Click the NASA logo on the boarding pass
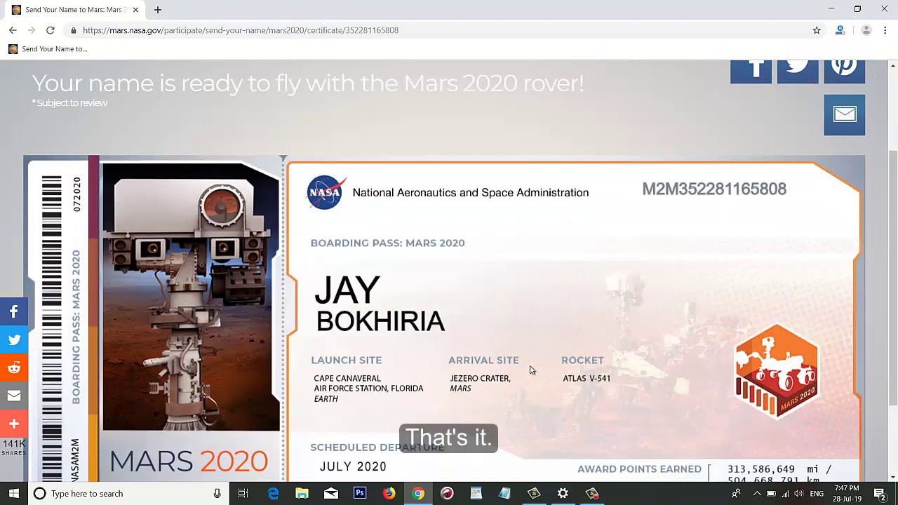The image size is (898, 505). click(x=326, y=192)
